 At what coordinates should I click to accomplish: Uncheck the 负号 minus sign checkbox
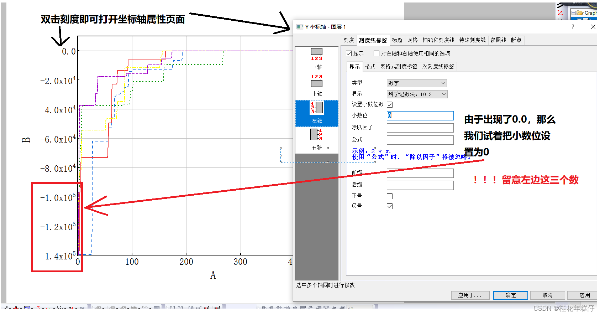pyautogui.click(x=390, y=206)
